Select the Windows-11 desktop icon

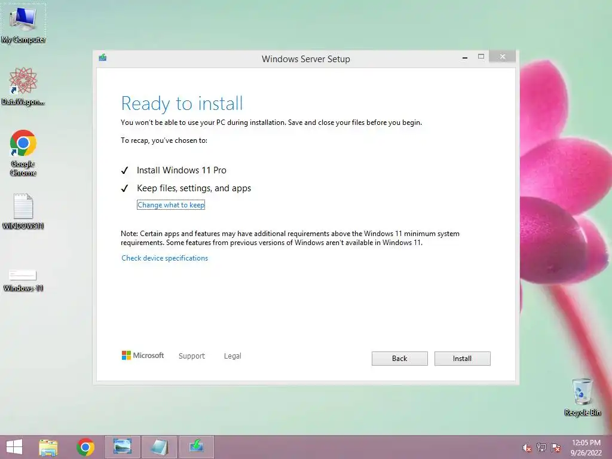pyautogui.click(x=23, y=280)
